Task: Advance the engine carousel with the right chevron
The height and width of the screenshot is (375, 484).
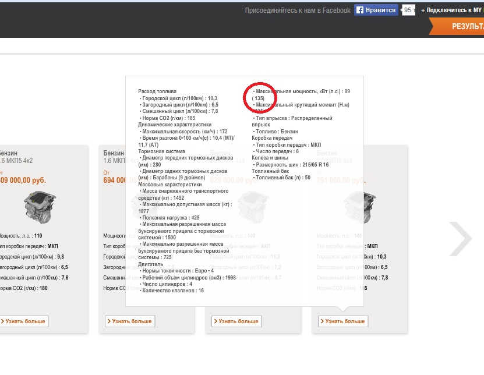Action: pyautogui.click(x=460, y=238)
